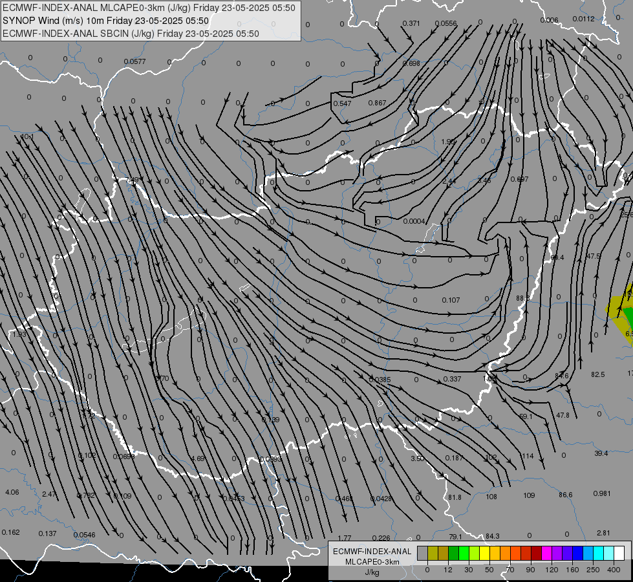This screenshot has height=582, width=633.
Task: Click the map value 0.0546
Action: click(x=84, y=535)
